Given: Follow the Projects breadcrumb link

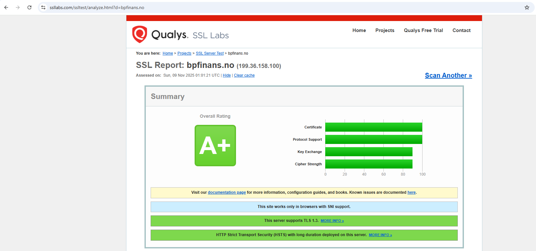Looking at the screenshot, I should 184,53.
